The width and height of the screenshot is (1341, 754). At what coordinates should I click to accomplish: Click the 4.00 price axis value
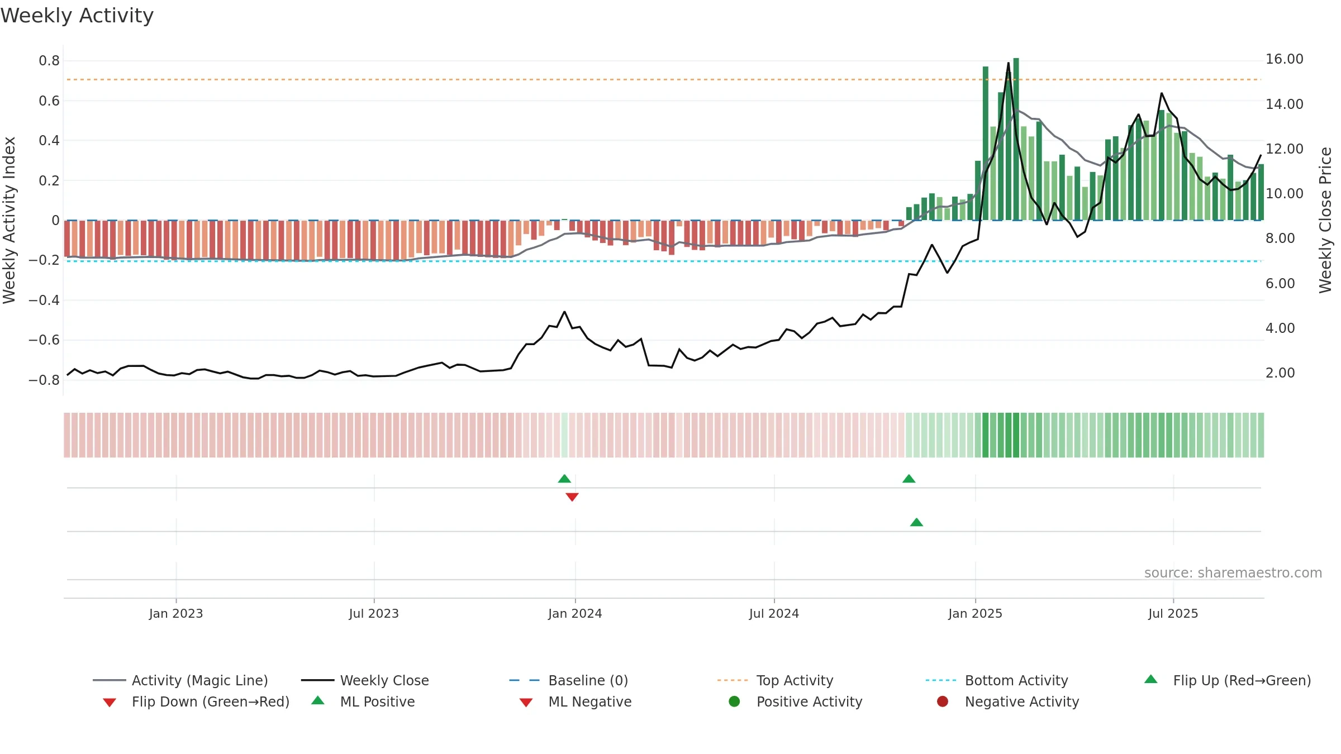point(1280,328)
